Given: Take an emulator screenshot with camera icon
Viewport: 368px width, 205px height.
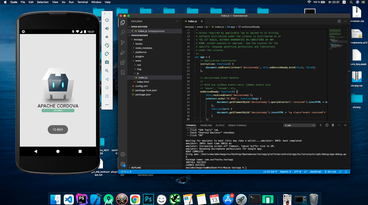Looking at the screenshot, I should click(107, 62).
